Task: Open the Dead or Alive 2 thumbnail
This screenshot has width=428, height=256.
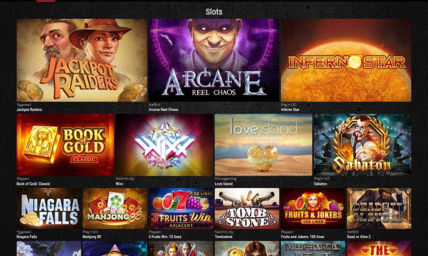Action: pos(379,208)
